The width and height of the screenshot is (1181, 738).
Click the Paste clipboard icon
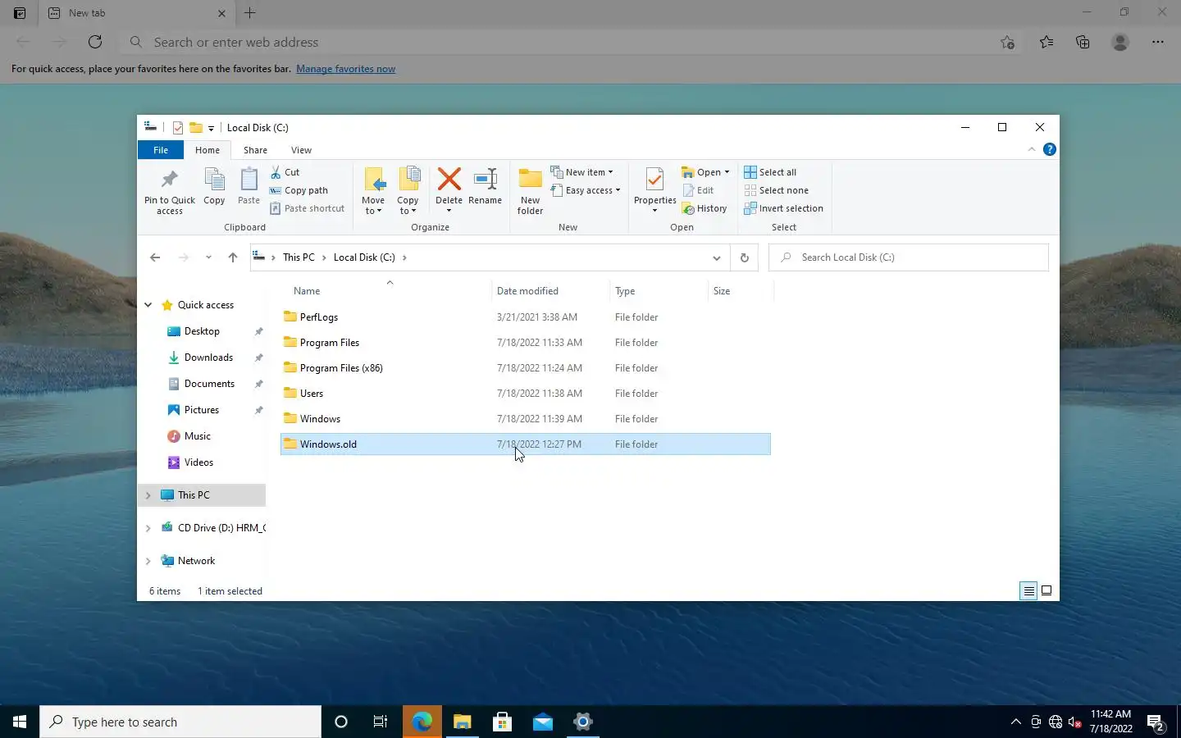249,180
